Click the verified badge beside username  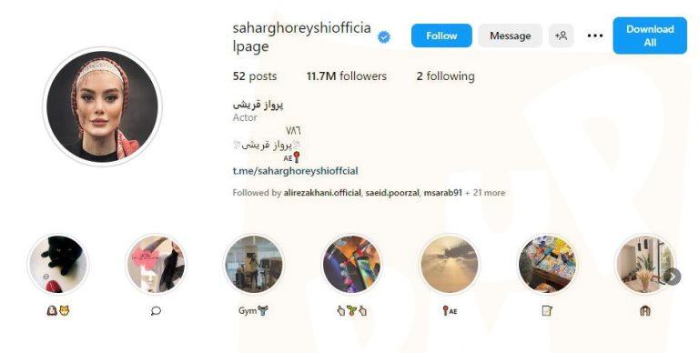coord(383,37)
